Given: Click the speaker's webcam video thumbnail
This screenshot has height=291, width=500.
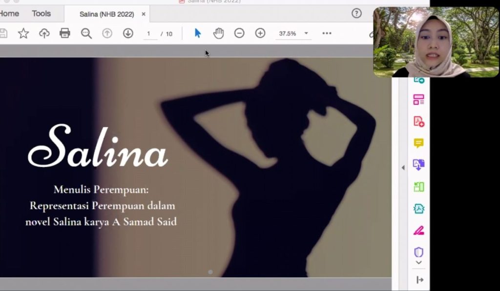Looking at the screenshot, I should pyautogui.click(x=436, y=42).
